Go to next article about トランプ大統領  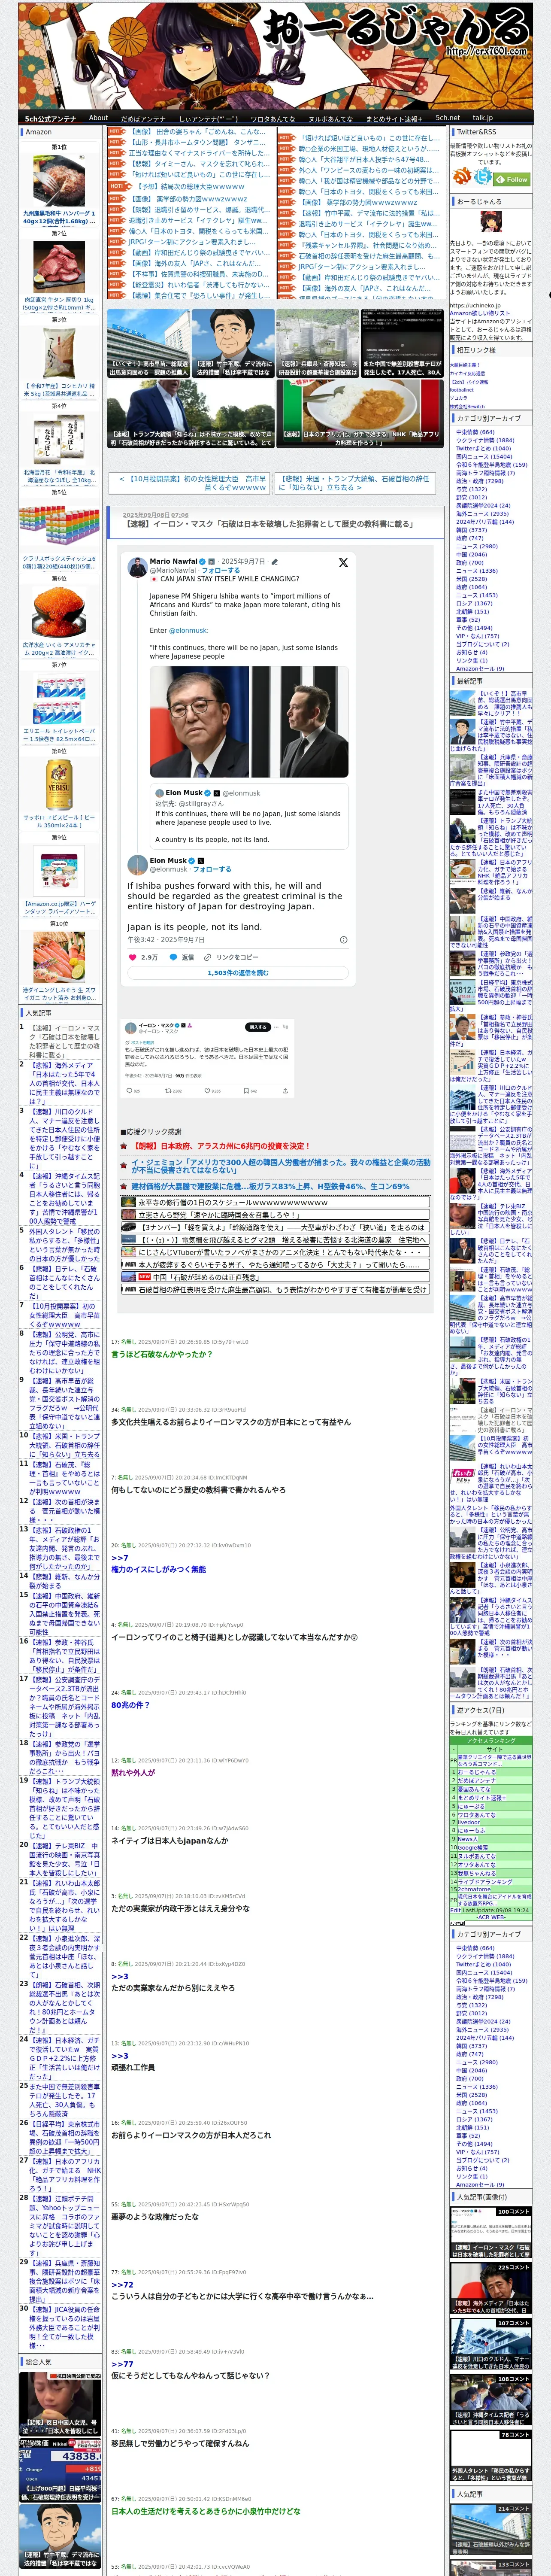354,483
